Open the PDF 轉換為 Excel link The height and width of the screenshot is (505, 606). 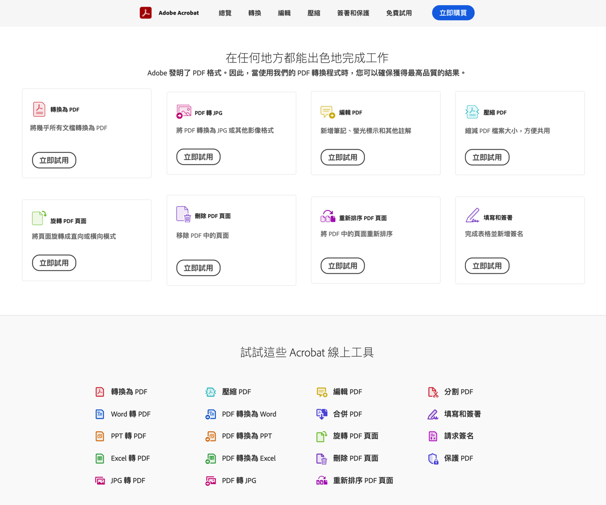point(249,458)
